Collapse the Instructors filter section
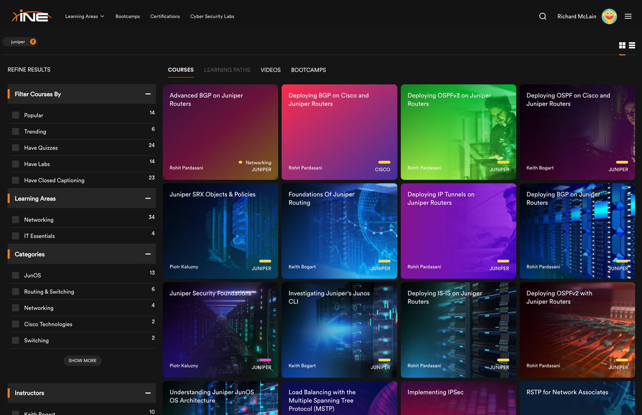The width and height of the screenshot is (642, 415). click(x=148, y=393)
